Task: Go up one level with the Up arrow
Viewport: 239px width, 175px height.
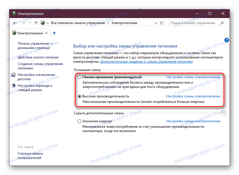Action: pyautogui.click(x=36, y=23)
